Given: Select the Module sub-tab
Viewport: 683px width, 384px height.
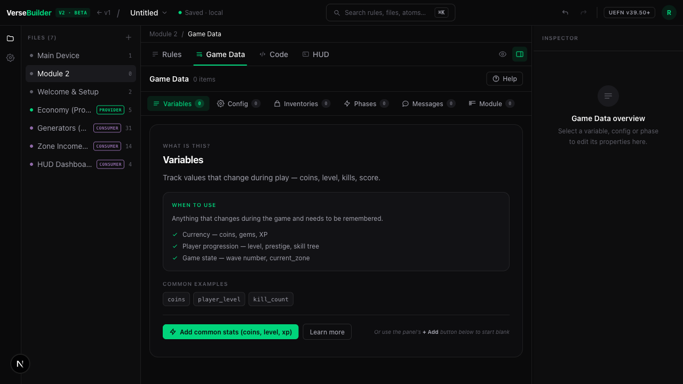Looking at the screenshot, I should tap(491, 103).
